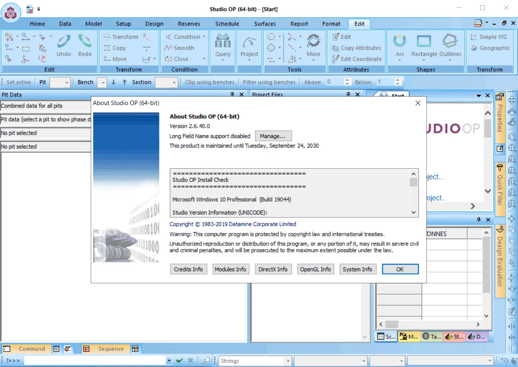Screen dimensions: 518x367
Task: Choose the Copy tool in Transform group
Action: [115, 48]
